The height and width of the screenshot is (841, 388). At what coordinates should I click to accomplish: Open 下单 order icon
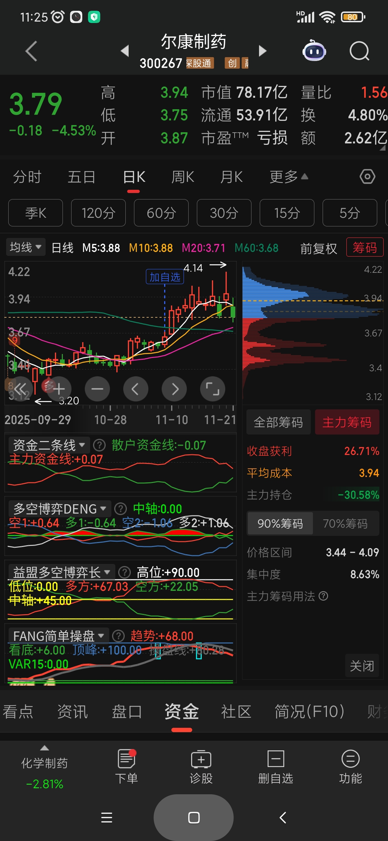coord(126,767)
